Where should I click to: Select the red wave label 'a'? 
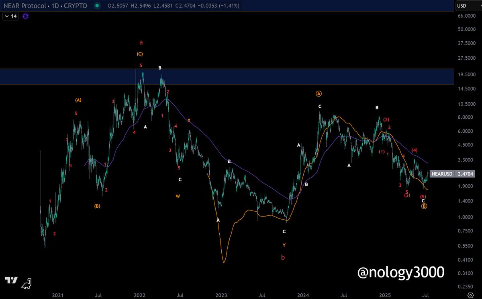click(x=141, y=42)
